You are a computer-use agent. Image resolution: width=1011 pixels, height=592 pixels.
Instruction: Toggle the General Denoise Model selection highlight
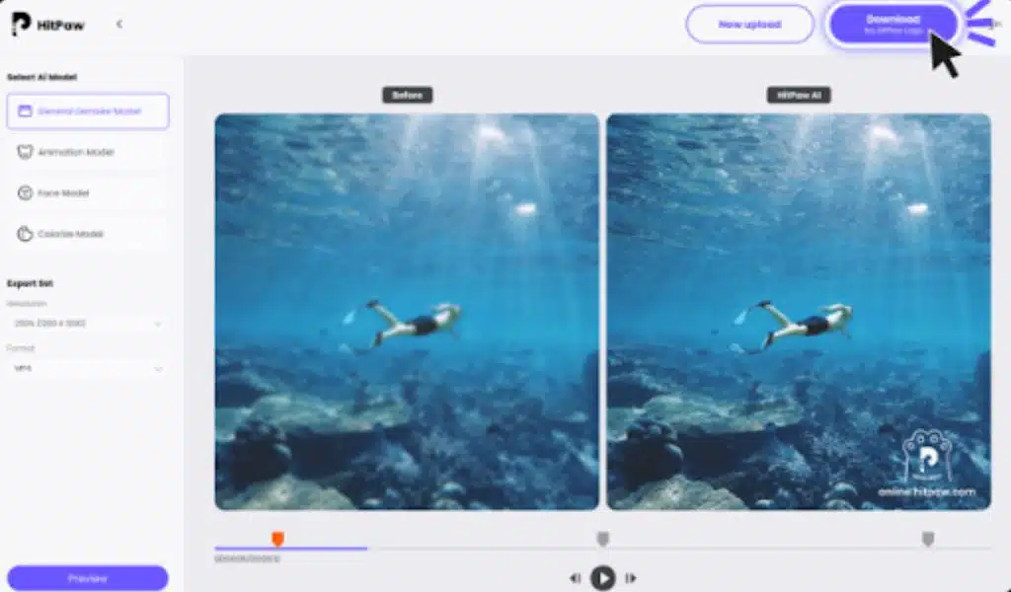[x=87, y=111]
